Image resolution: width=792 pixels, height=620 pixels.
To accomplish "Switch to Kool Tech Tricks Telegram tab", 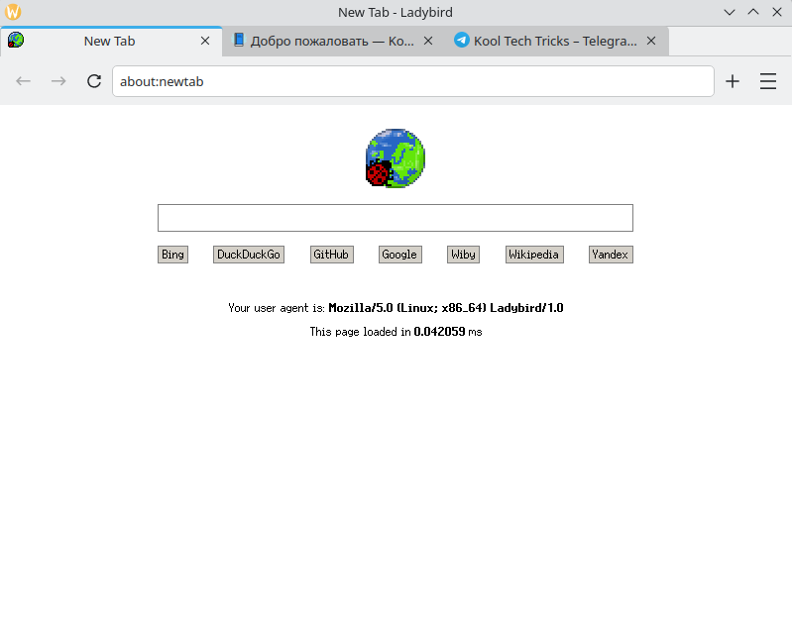I will pyautogui.click(x=557, y=41).
